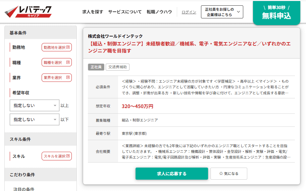Open スキルを選択 selector

(x=57, y=156)
